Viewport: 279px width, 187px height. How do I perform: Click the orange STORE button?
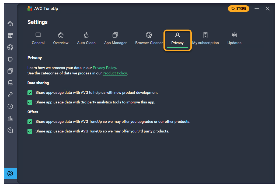(238, 9)
